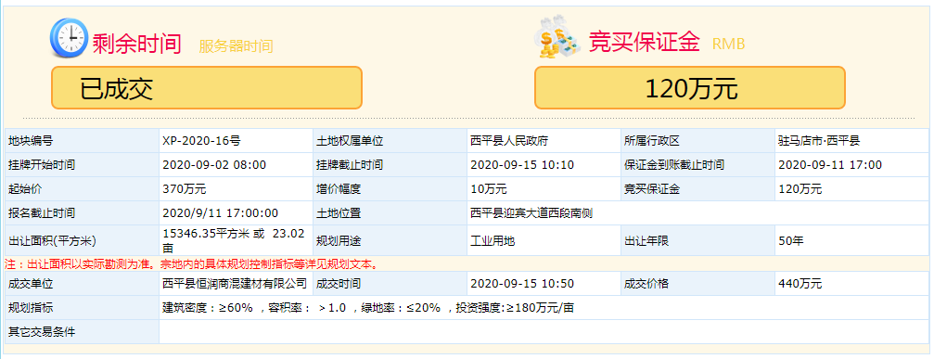Click winning company 西平县恒润商混建材有限公司

coord(235,283)
